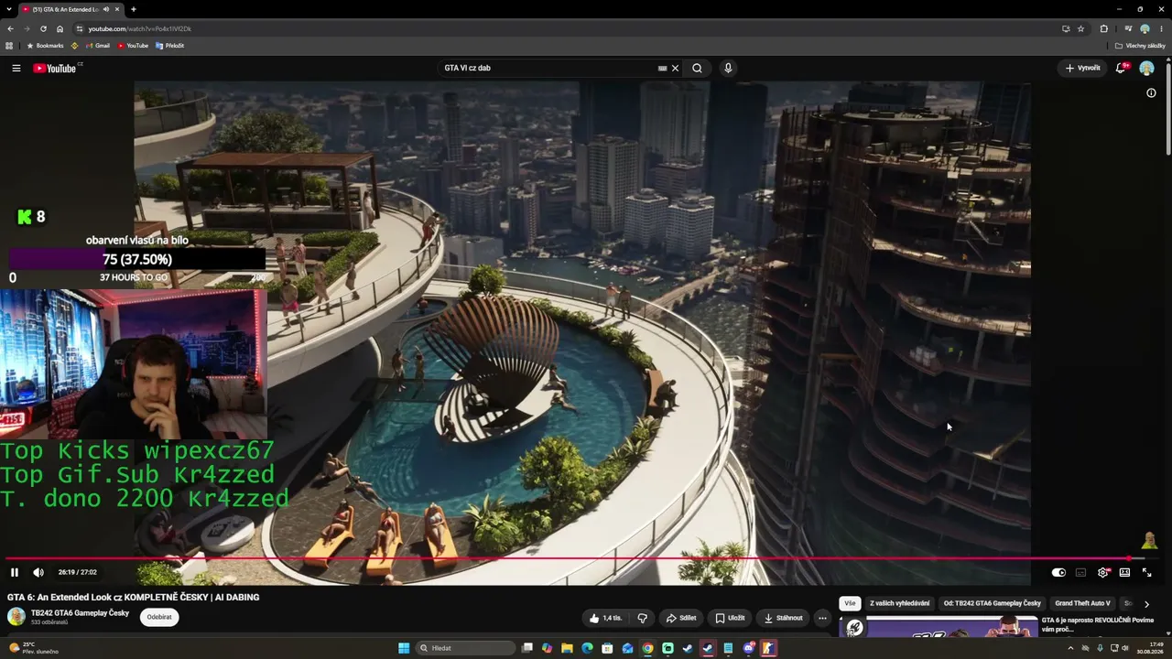Subscribe with the Odebírat button

pos(159,617)
